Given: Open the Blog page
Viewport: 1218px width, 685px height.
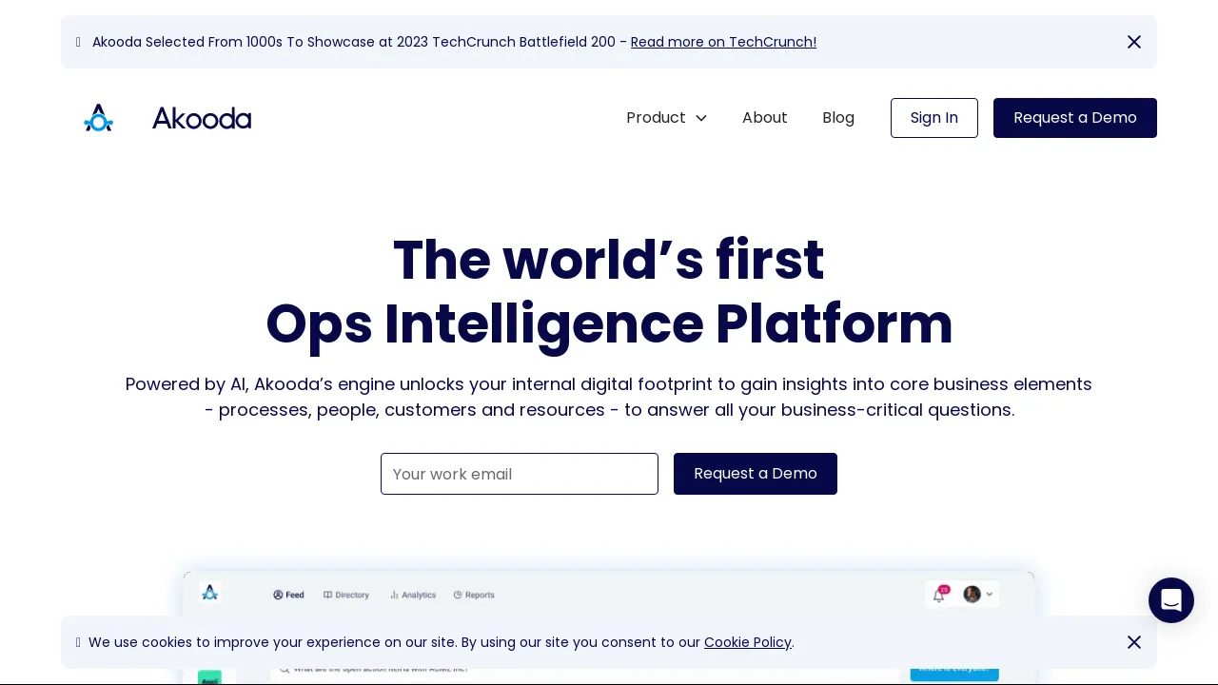Looking at the screenshot, I should click(838, 118).
